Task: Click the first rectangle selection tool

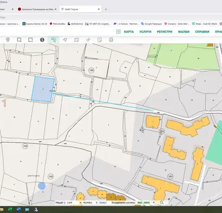Action: (x=19, y=40)
